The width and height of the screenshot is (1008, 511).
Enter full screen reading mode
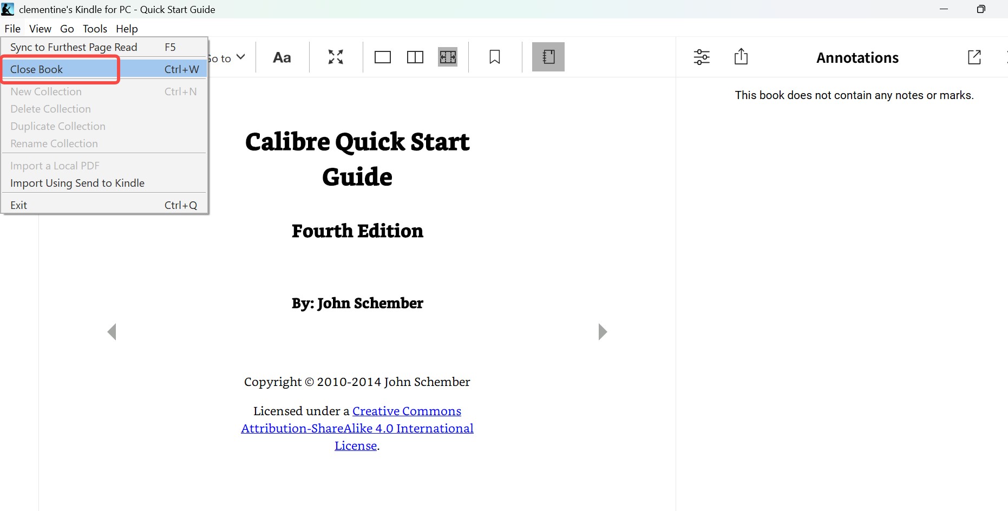tap(335, 57)
